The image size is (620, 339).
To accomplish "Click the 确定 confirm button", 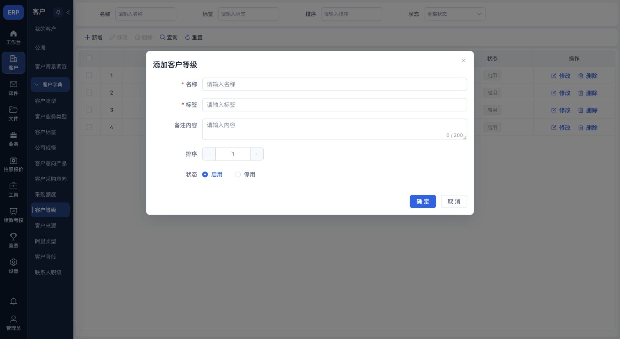I will point(423,202).
